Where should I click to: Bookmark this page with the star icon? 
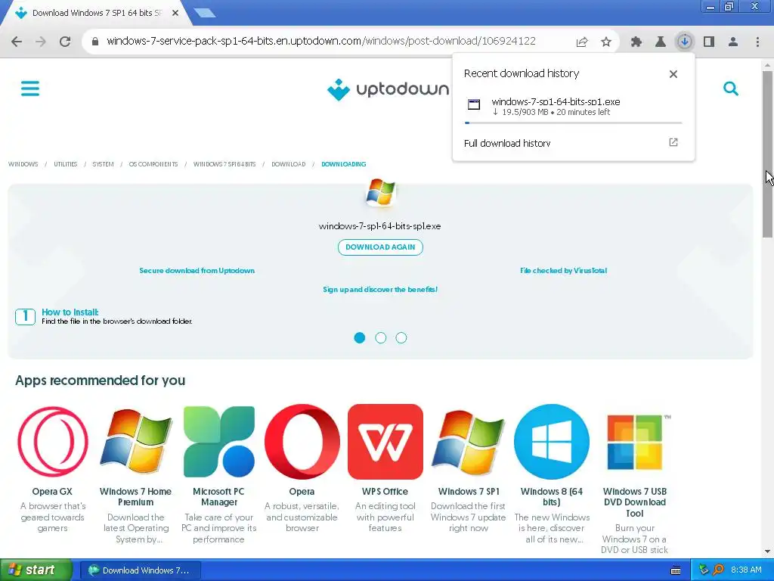606,42
